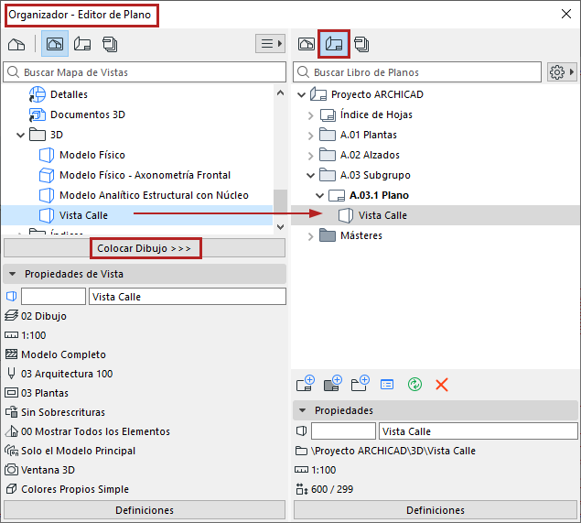Click the Buscar Libro de Planos search field
The width and height of the screenshot is (581, 523).
417,72
